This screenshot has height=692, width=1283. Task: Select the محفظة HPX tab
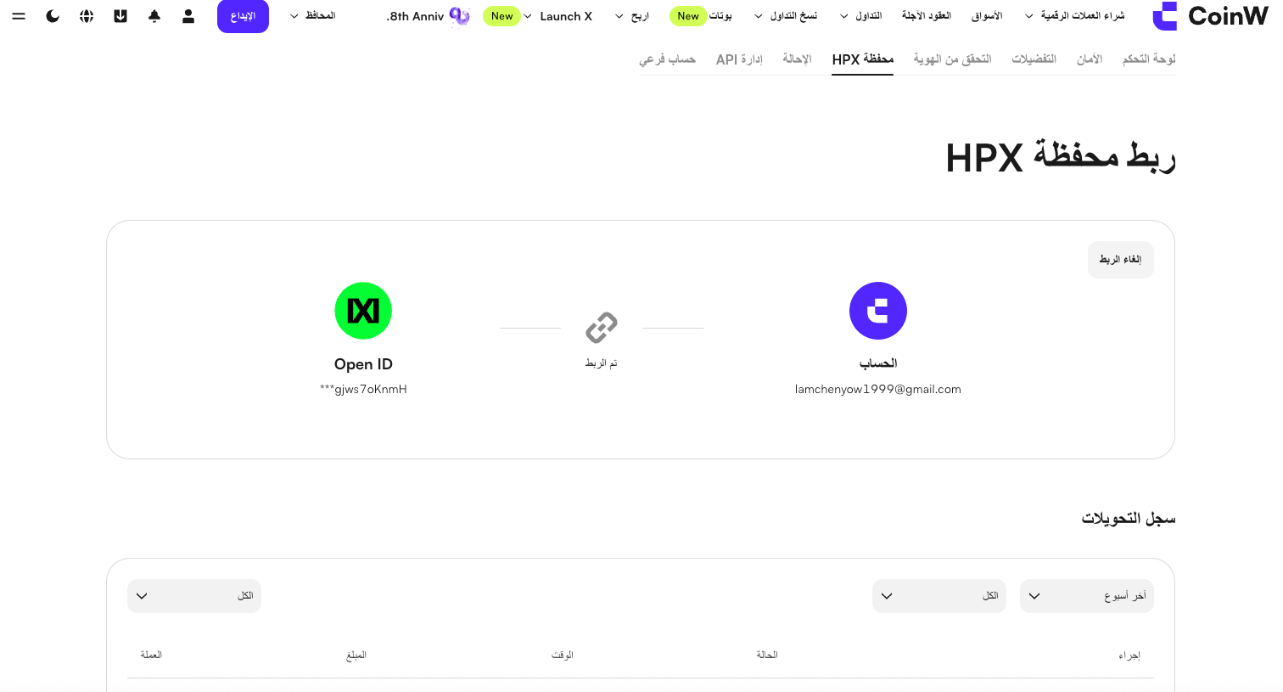862,59
